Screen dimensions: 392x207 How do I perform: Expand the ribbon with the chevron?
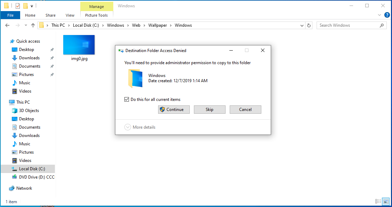pyautogui.click(x=379, y=15)
